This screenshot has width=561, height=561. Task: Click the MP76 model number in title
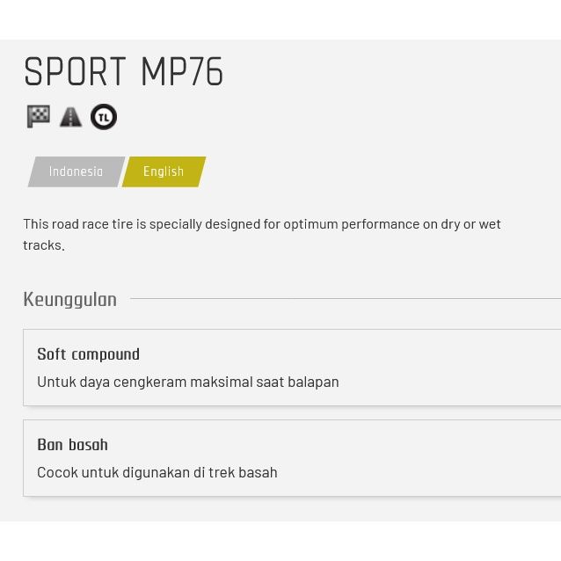click(182, 72)
